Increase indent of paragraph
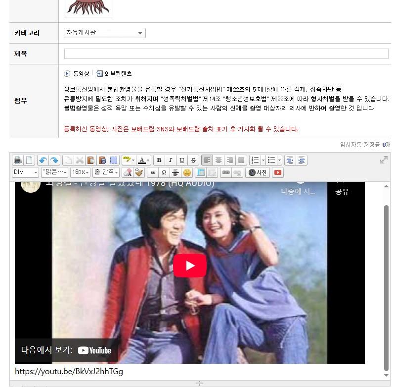This screenshot has width=395, height=387. coord(301,160)
